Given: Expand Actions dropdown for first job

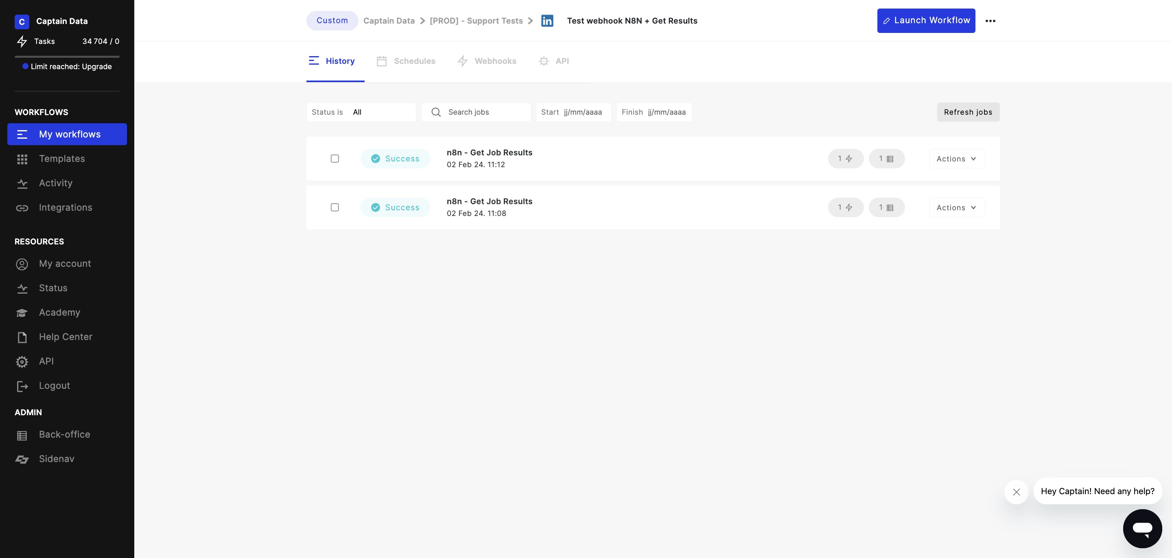Looking at the screenshot, I should tap(956, 159).
